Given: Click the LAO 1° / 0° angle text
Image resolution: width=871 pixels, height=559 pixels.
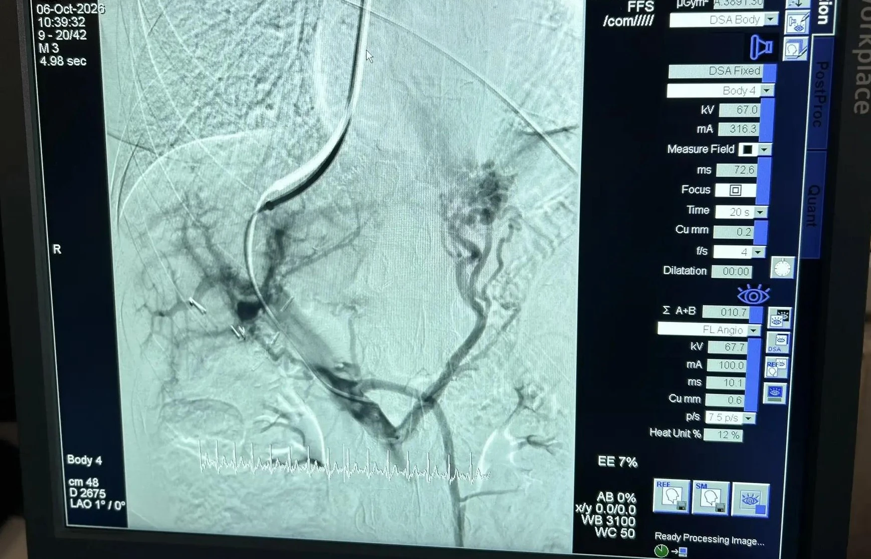Looking at the screenshot, I should (98, 505).
